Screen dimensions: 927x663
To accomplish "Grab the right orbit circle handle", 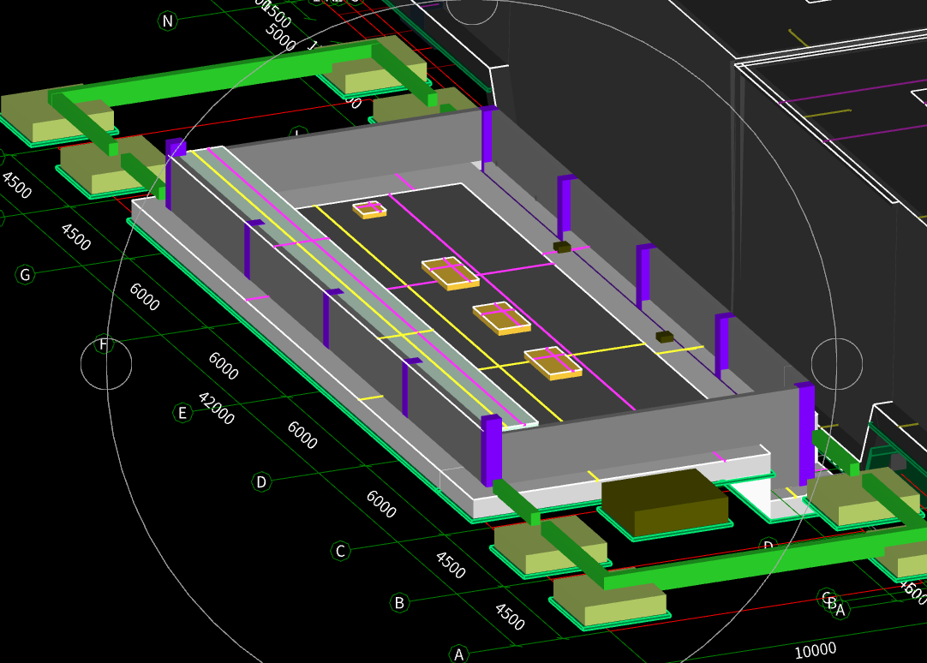I will click(x=836, y=364).
